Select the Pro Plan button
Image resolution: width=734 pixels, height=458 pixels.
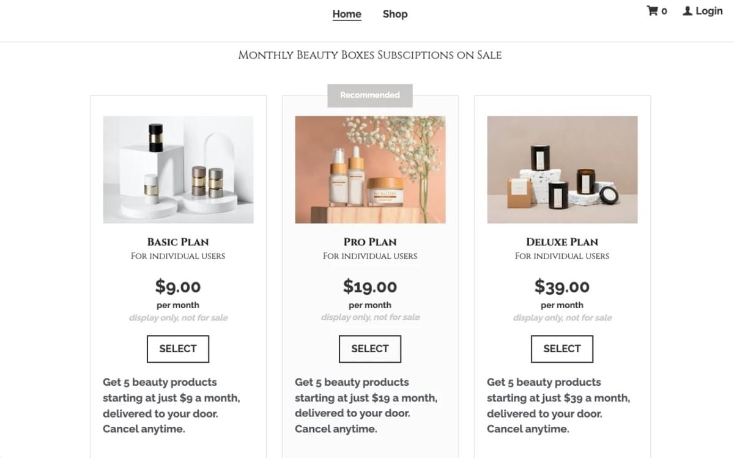tap(370, 349)
